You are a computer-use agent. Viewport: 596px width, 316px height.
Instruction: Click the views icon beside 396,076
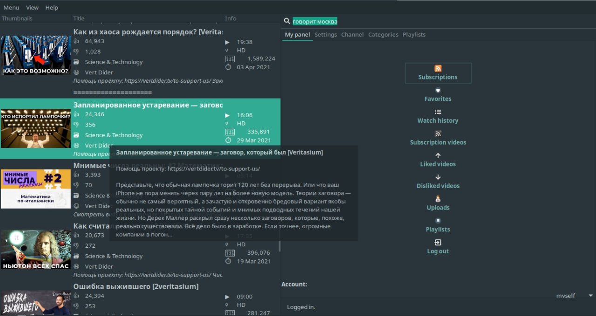(230, 253)
